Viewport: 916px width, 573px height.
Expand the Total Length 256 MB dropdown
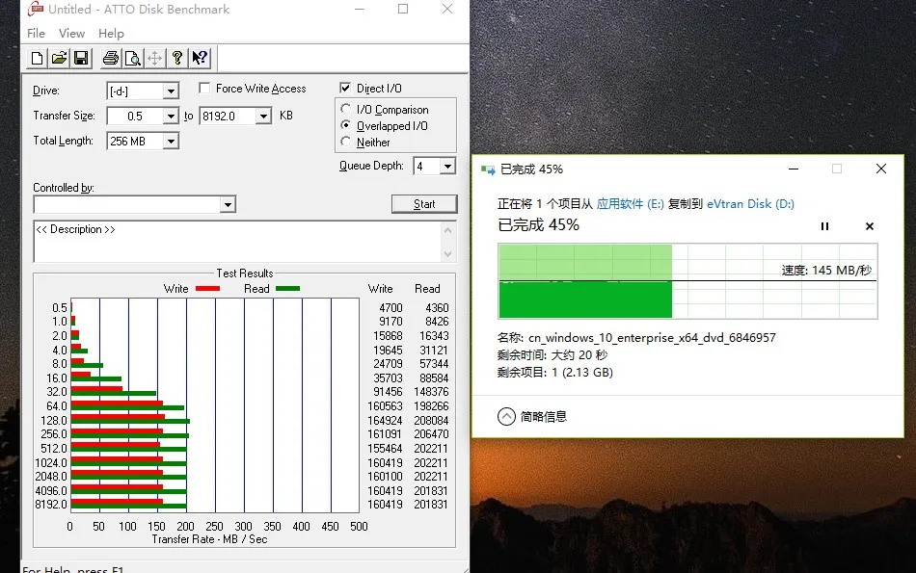point(171,142)
